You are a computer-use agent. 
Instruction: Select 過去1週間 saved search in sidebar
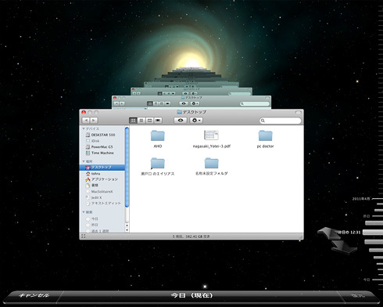[97, 231]
